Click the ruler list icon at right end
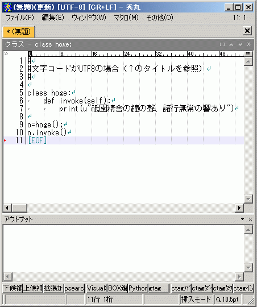The width and height of the screenshot is (257, 307). pos(248,54)
